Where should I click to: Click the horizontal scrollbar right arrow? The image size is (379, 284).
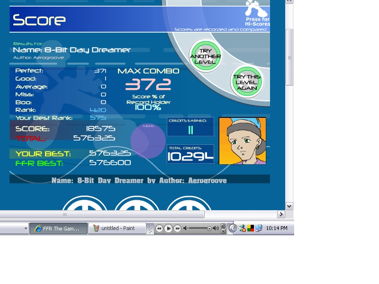click(x=281, y=214)
